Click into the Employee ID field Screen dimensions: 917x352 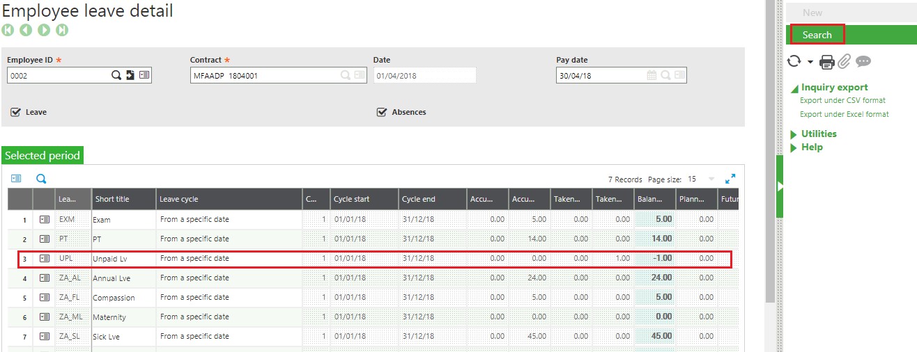[x=57, y=76]
